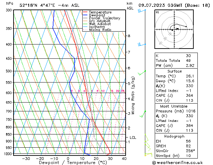Image resolution: width=213 pixels, height=165 pixels.
Task: Click the StmSpd (kt) value 10
Action: pos(188,155)
